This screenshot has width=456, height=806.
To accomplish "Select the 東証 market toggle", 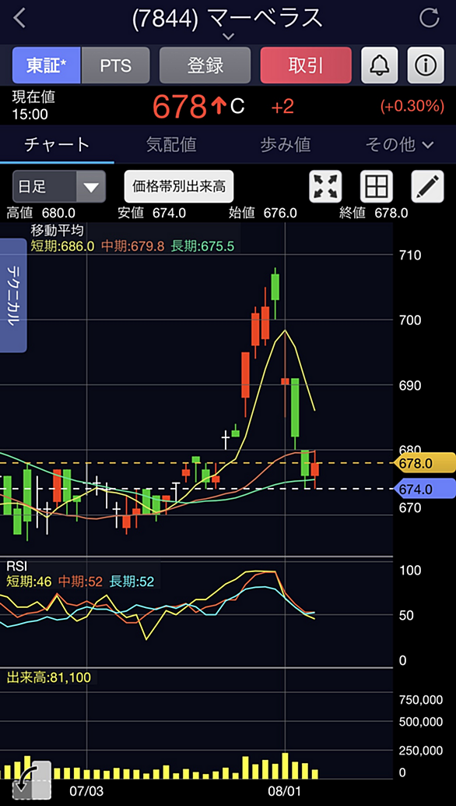I will point(46,65).
